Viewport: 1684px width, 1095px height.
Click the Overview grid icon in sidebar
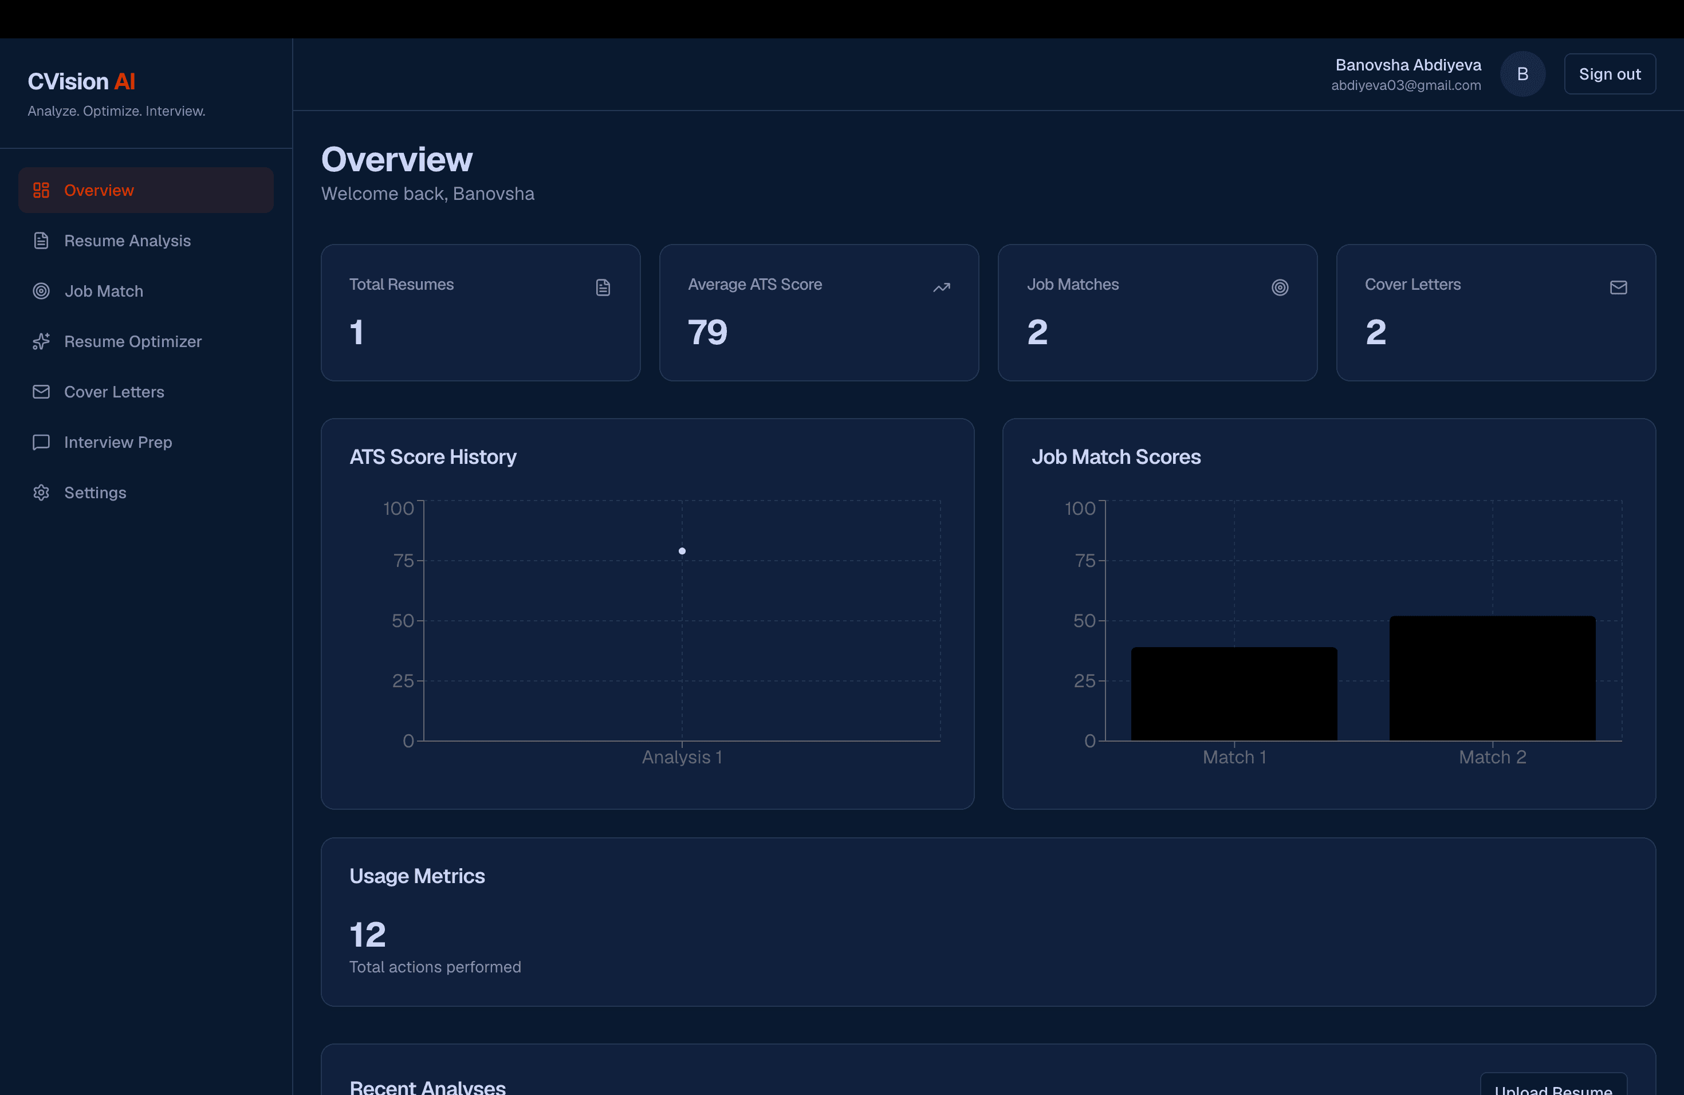pos(41,190)
